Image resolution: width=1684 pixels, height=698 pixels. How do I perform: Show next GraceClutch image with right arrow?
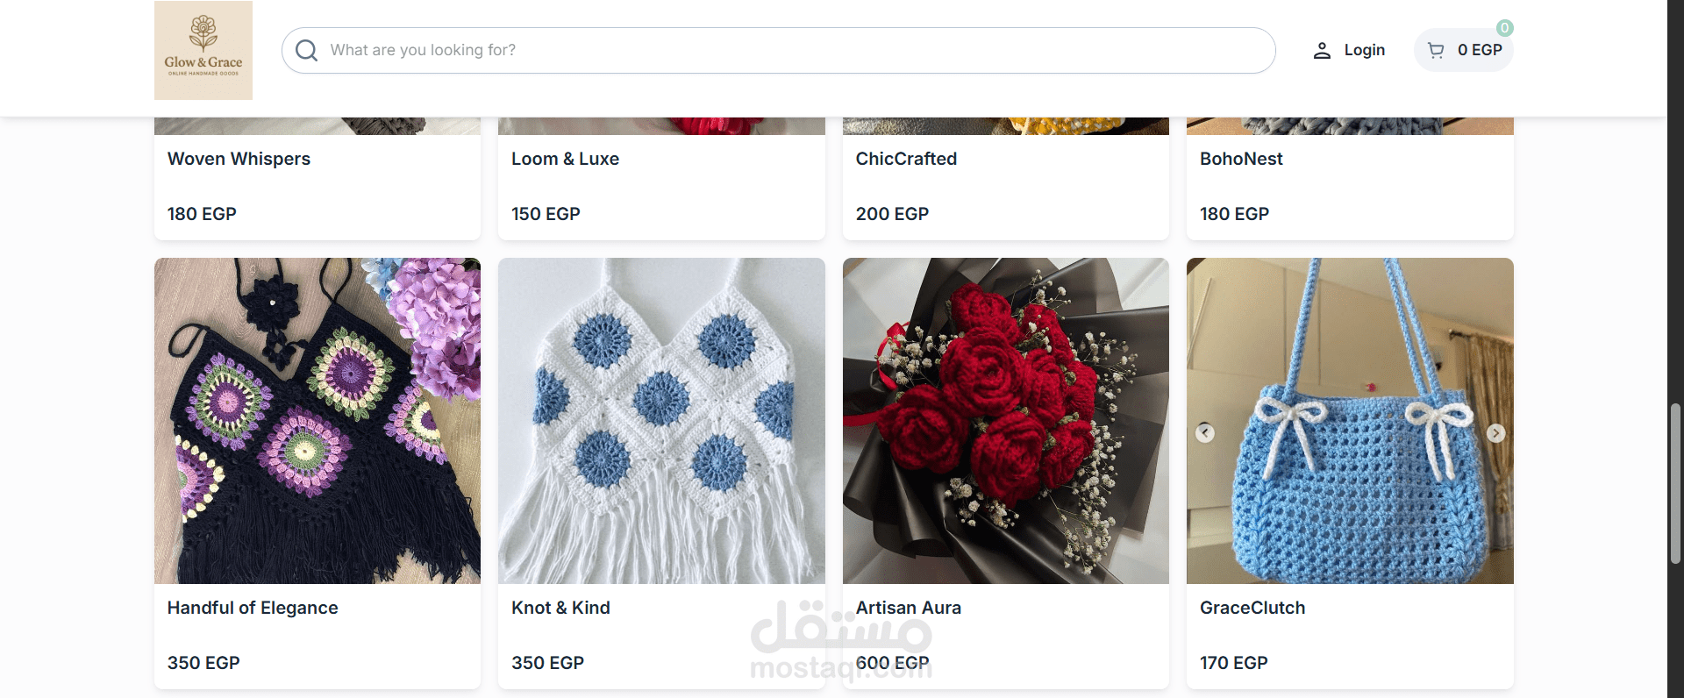(x=1496, y=433)
